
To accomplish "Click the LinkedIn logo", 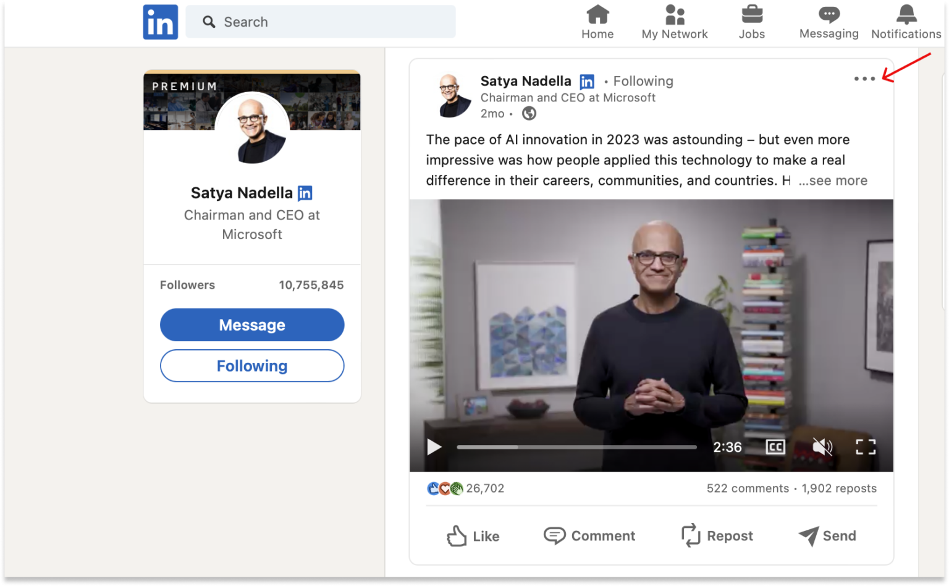I will (160, 22).
